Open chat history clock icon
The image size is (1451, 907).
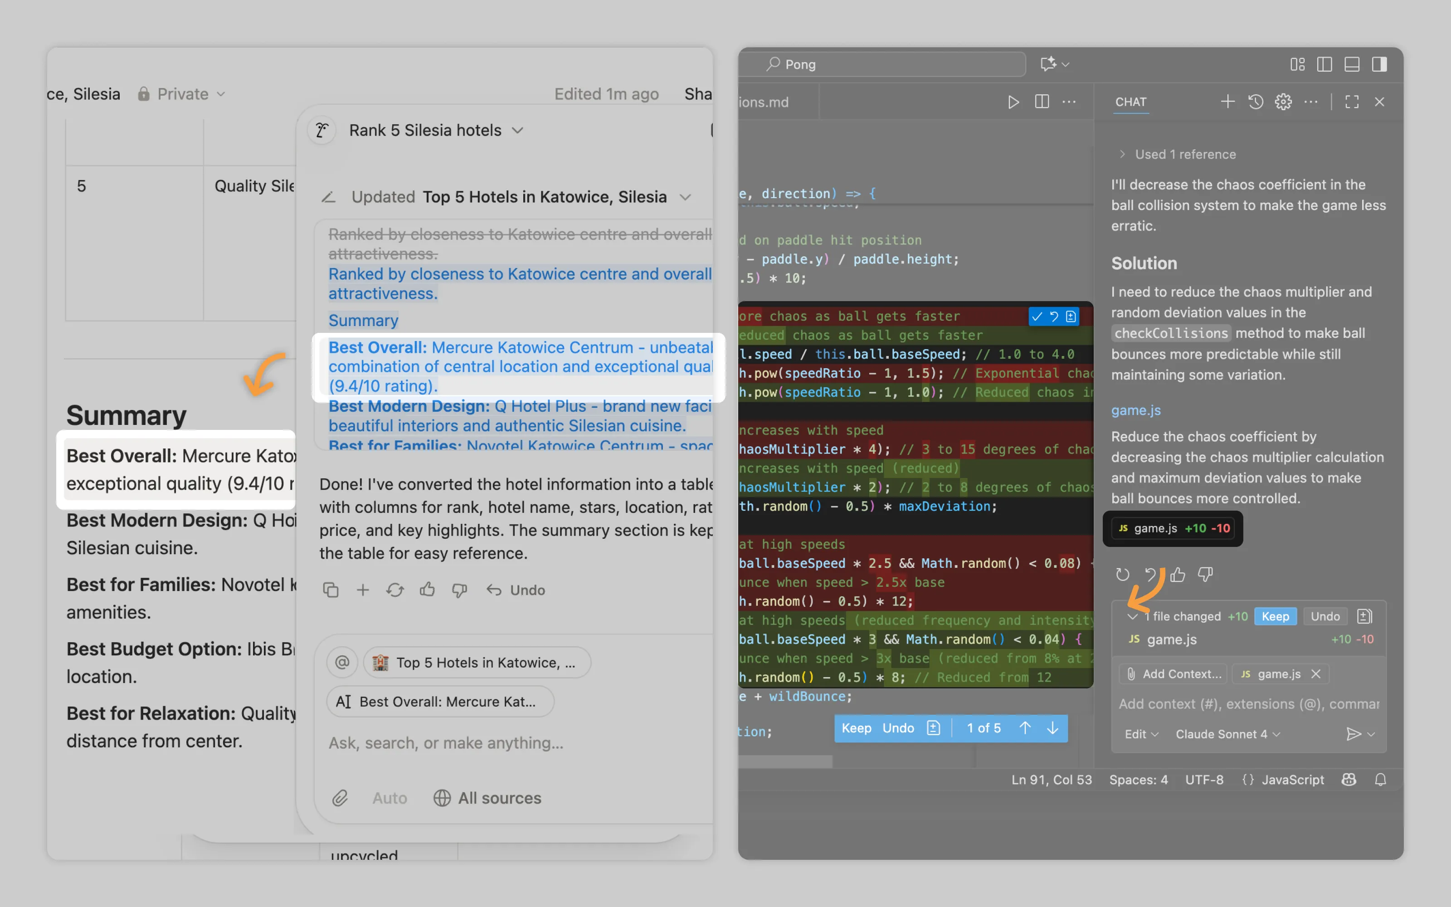(x=1256, y=102)
